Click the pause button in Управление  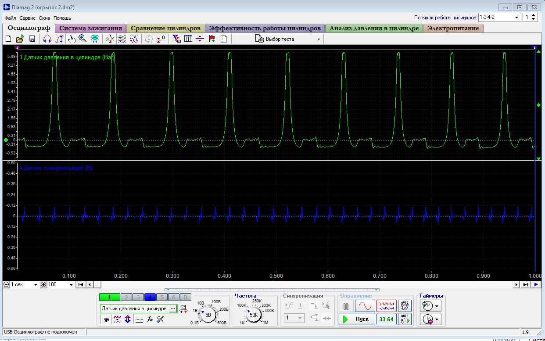click(x=346, y=306)
